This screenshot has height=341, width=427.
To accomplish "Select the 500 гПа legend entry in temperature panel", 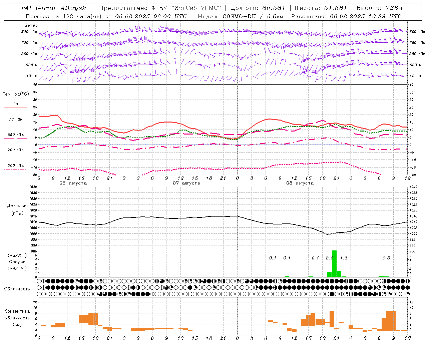I will pos(15,166).
